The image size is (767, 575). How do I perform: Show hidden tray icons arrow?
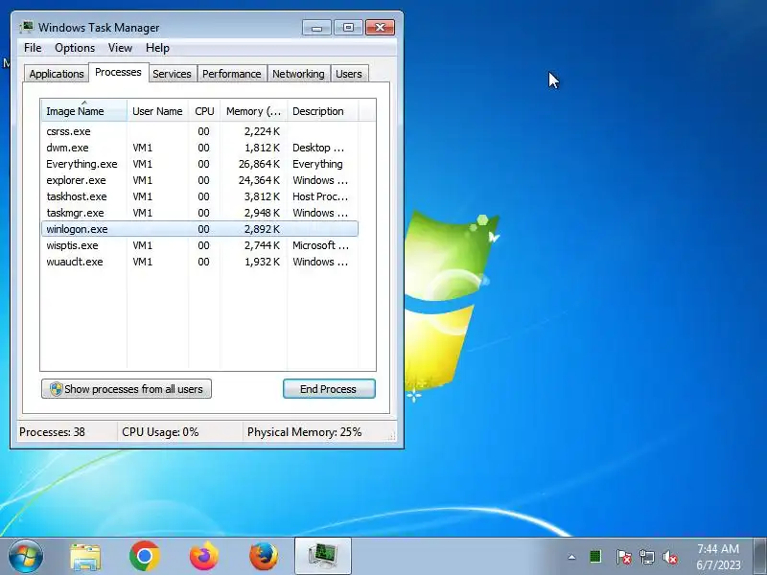(x=571, y=557)
